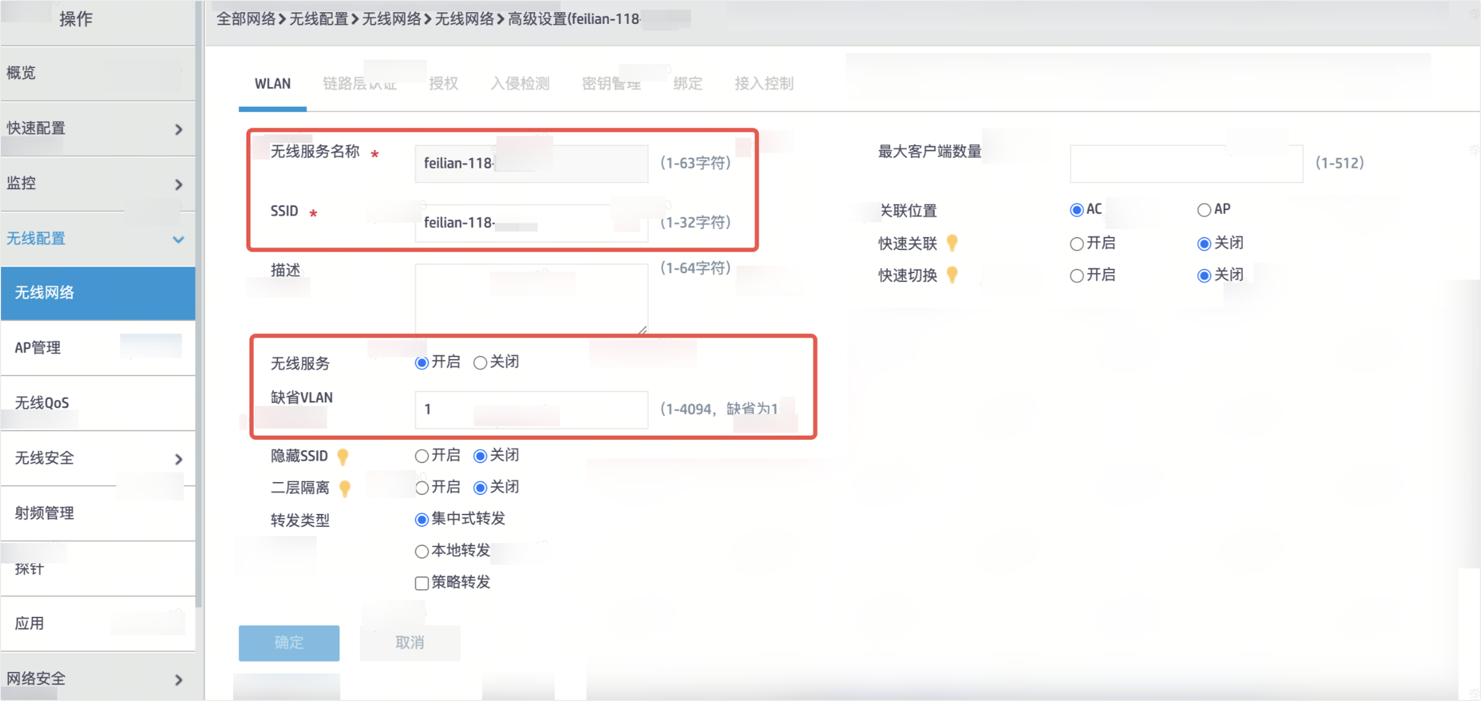The height and width of the screenshot is (701, 1481).
Task: Select 开启 for 快速关联
Action: [1076, 244]
